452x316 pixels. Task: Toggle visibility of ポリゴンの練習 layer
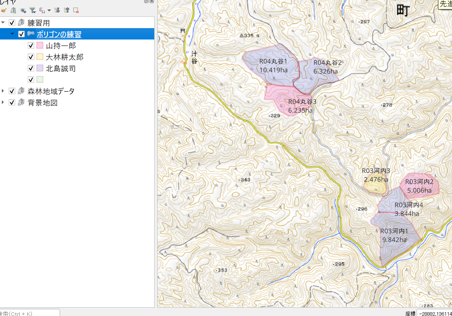pyautogui.click(x=21, y=34)
